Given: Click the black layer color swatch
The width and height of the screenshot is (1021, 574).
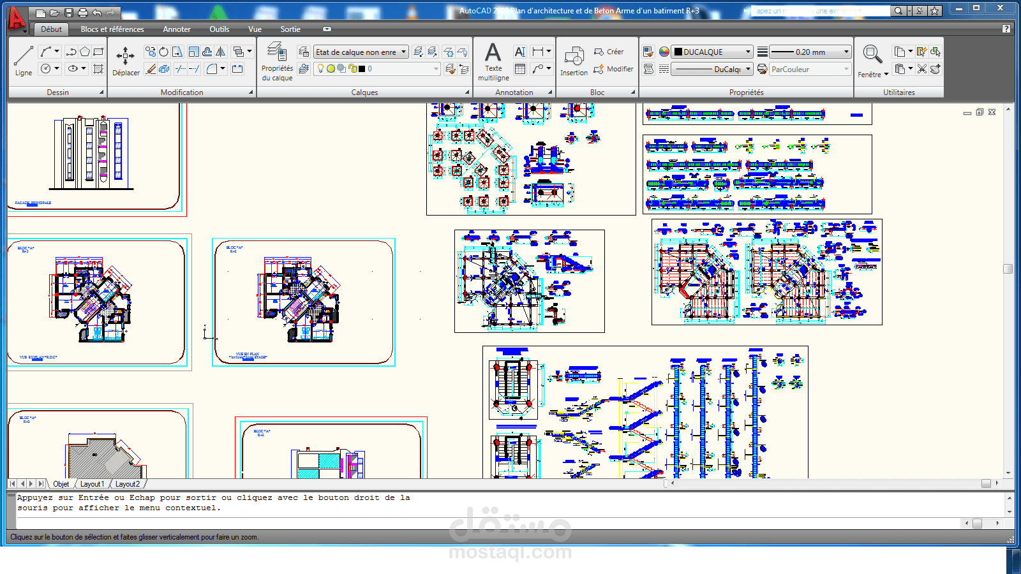Looking at the screenshot, I should pyautogui.click(x=362, y=69).
